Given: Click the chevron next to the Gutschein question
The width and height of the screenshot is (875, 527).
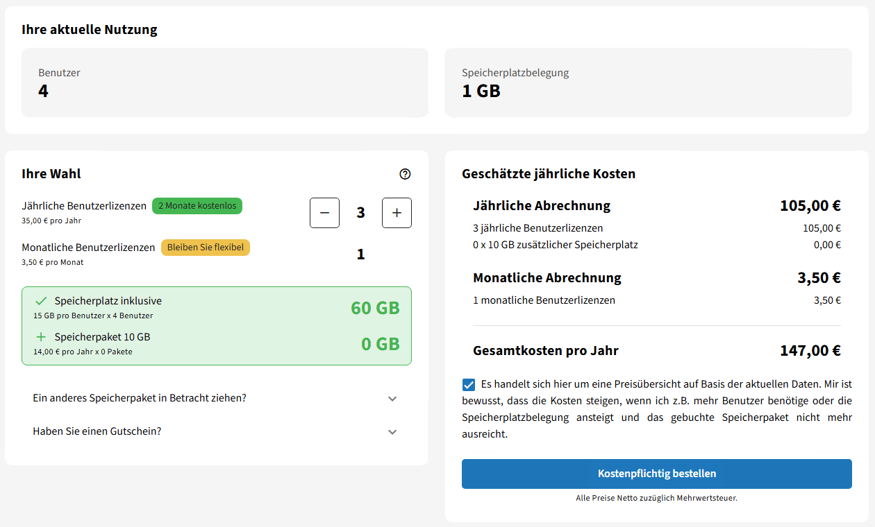Looking at the screenshot, I should pos(392,431).
